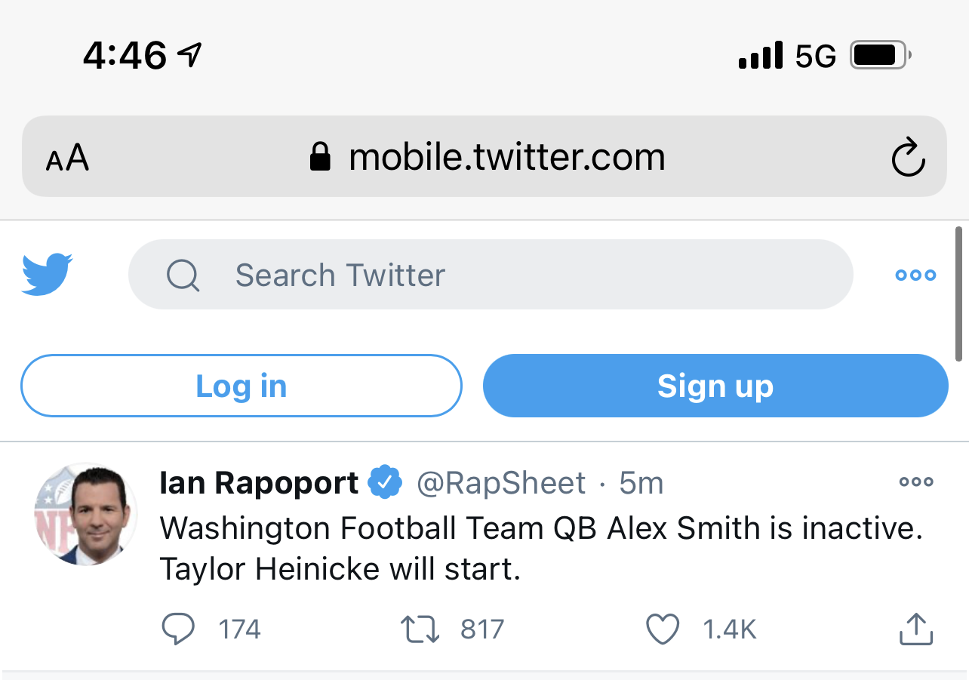
Task: Open the @RapSheet handle link
Action: click(501, 482)
